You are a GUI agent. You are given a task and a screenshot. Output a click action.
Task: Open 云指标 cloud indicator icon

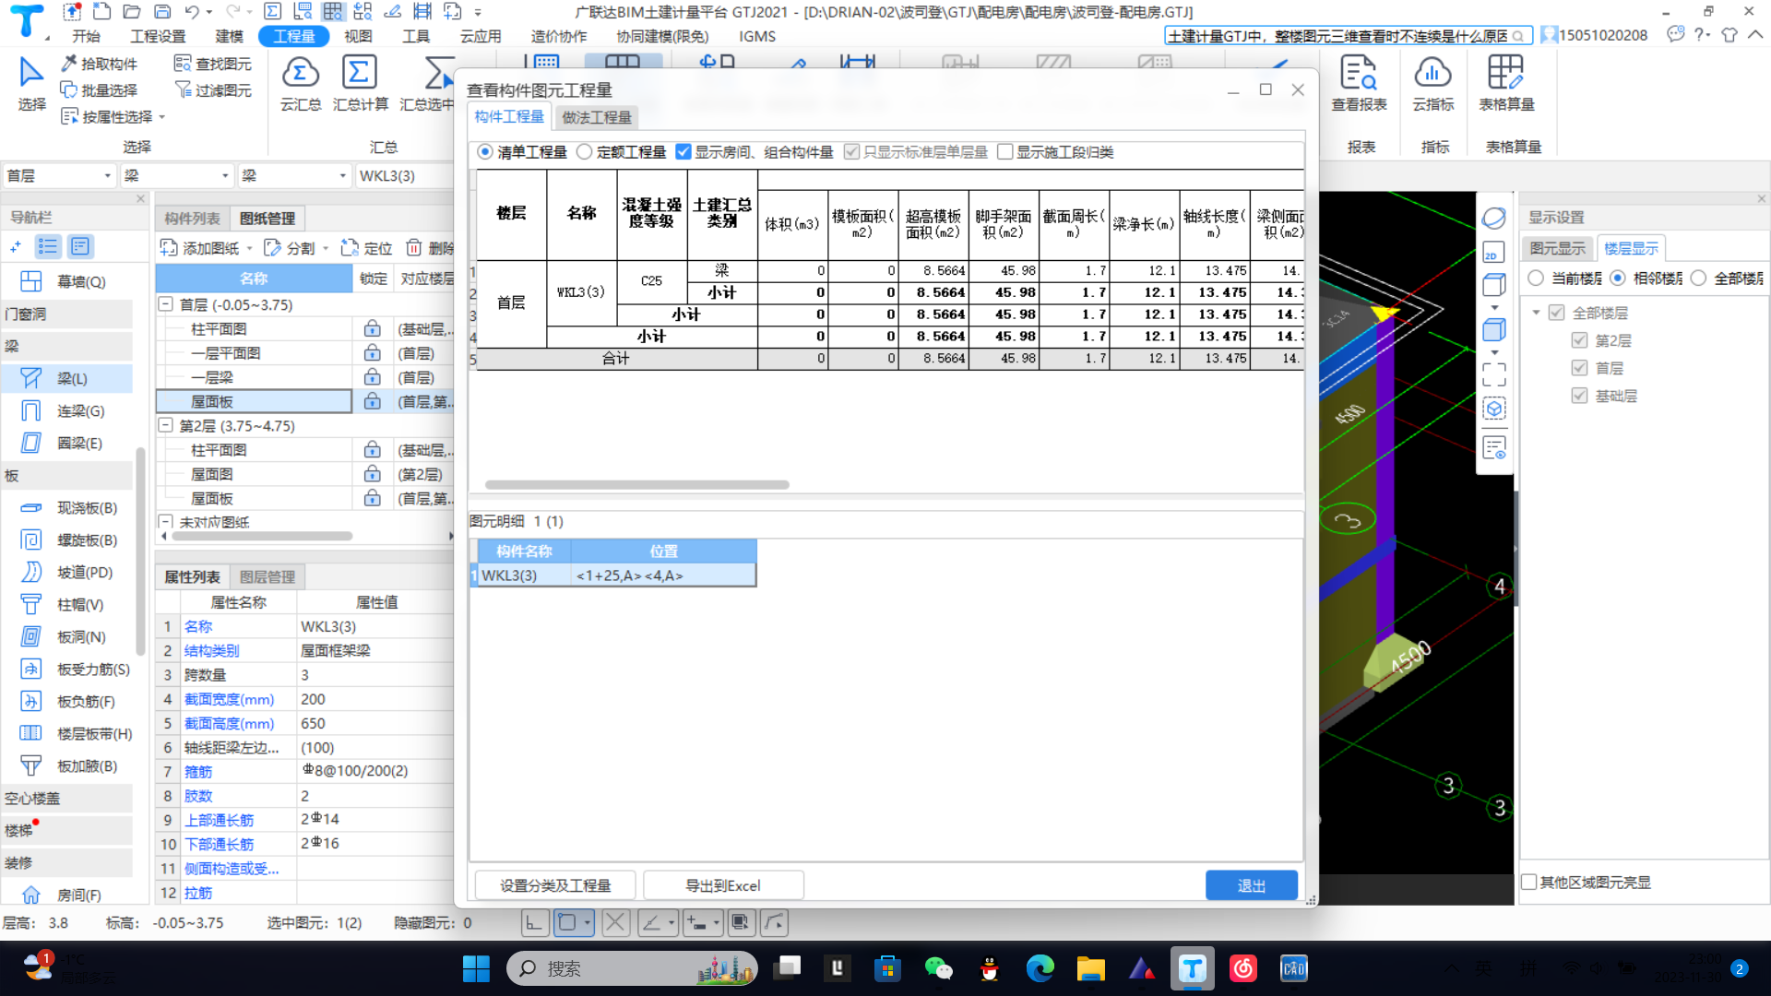(1432, 74)
